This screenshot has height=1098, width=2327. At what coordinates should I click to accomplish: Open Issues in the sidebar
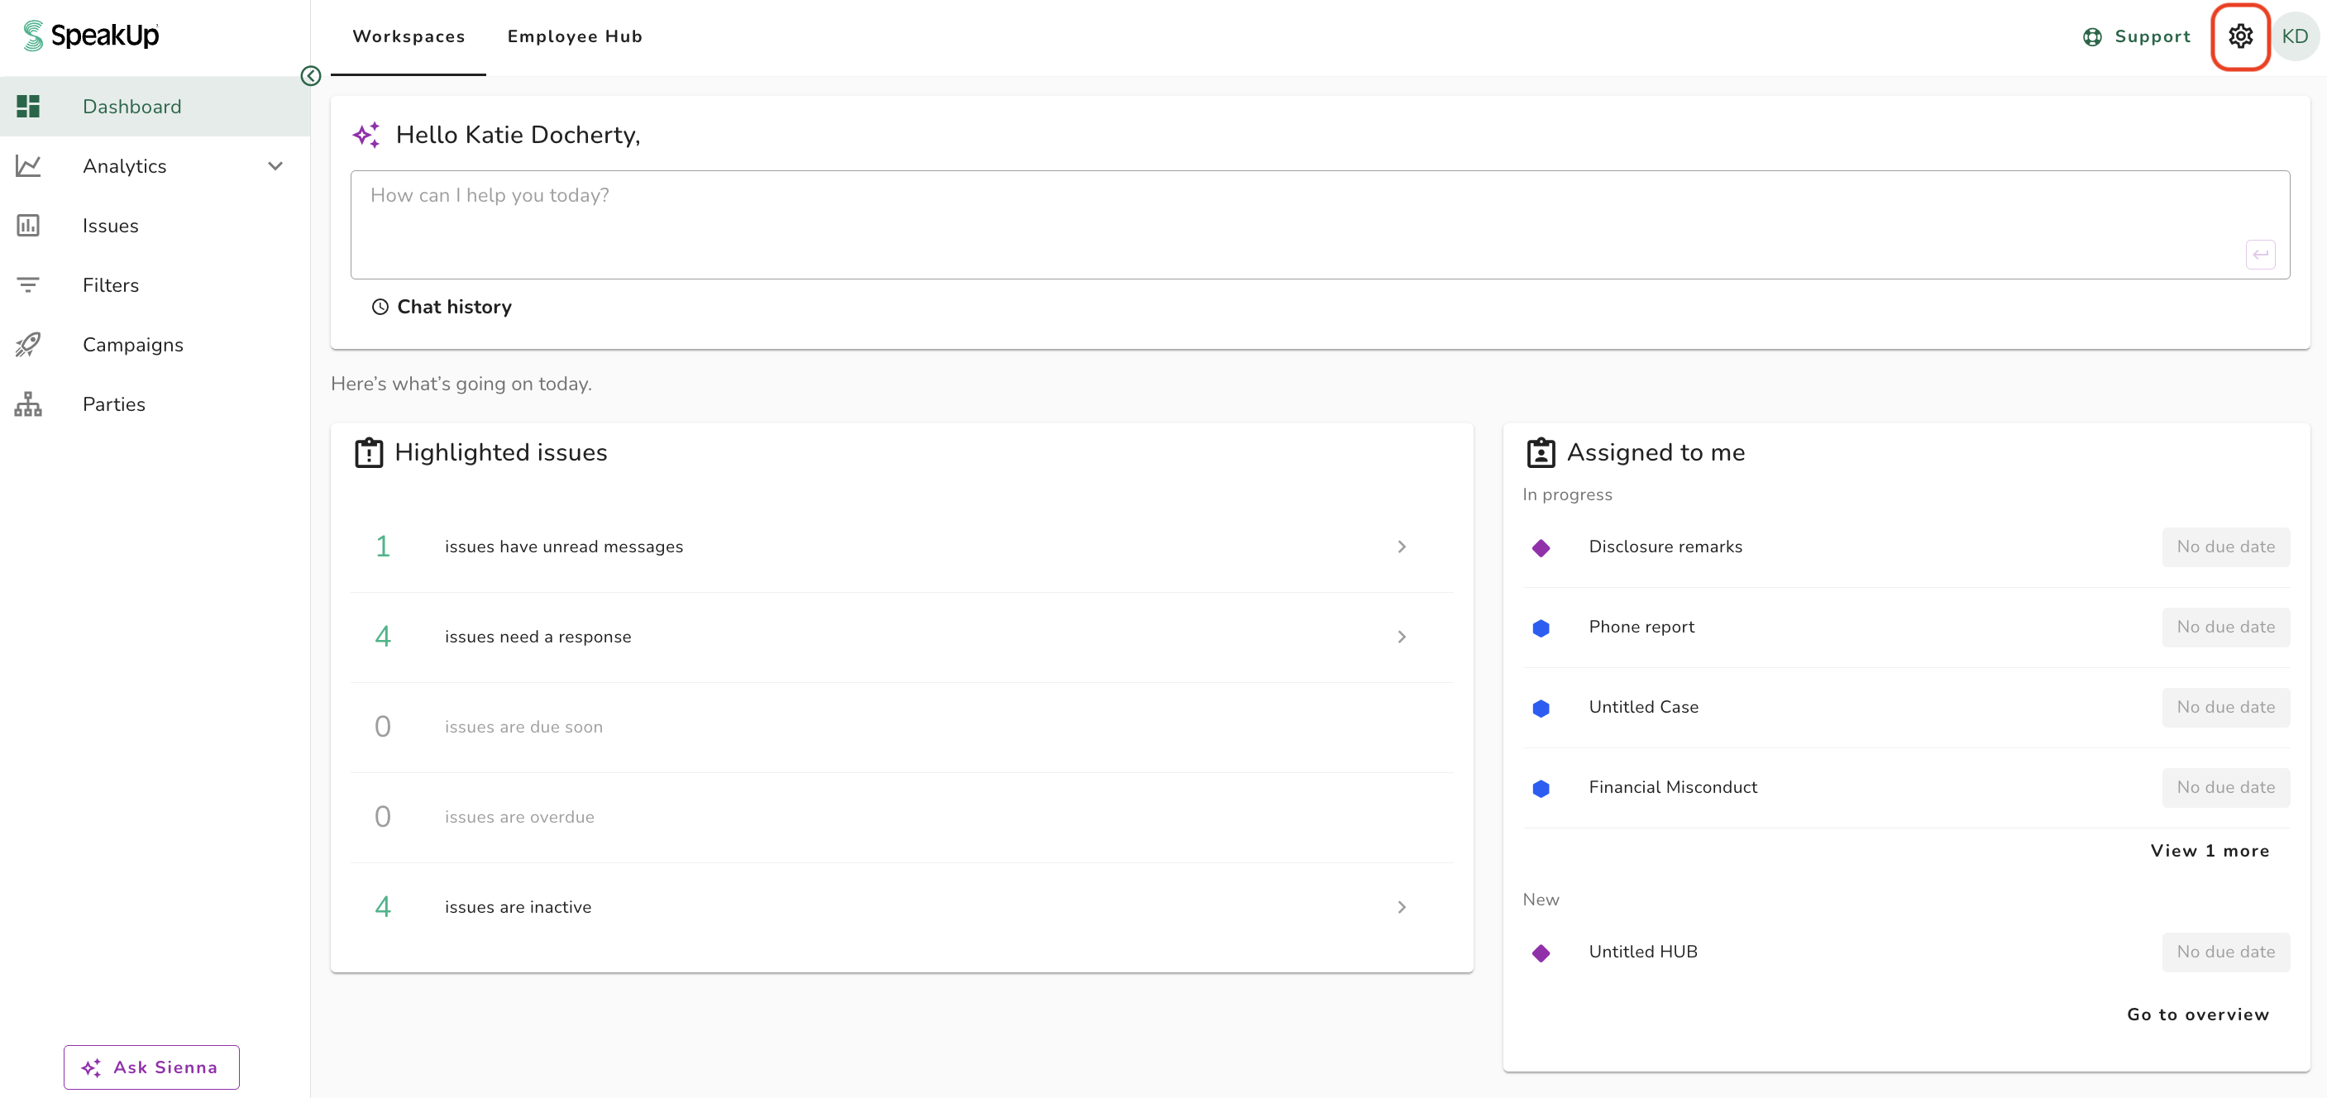[x=155, y=226]
